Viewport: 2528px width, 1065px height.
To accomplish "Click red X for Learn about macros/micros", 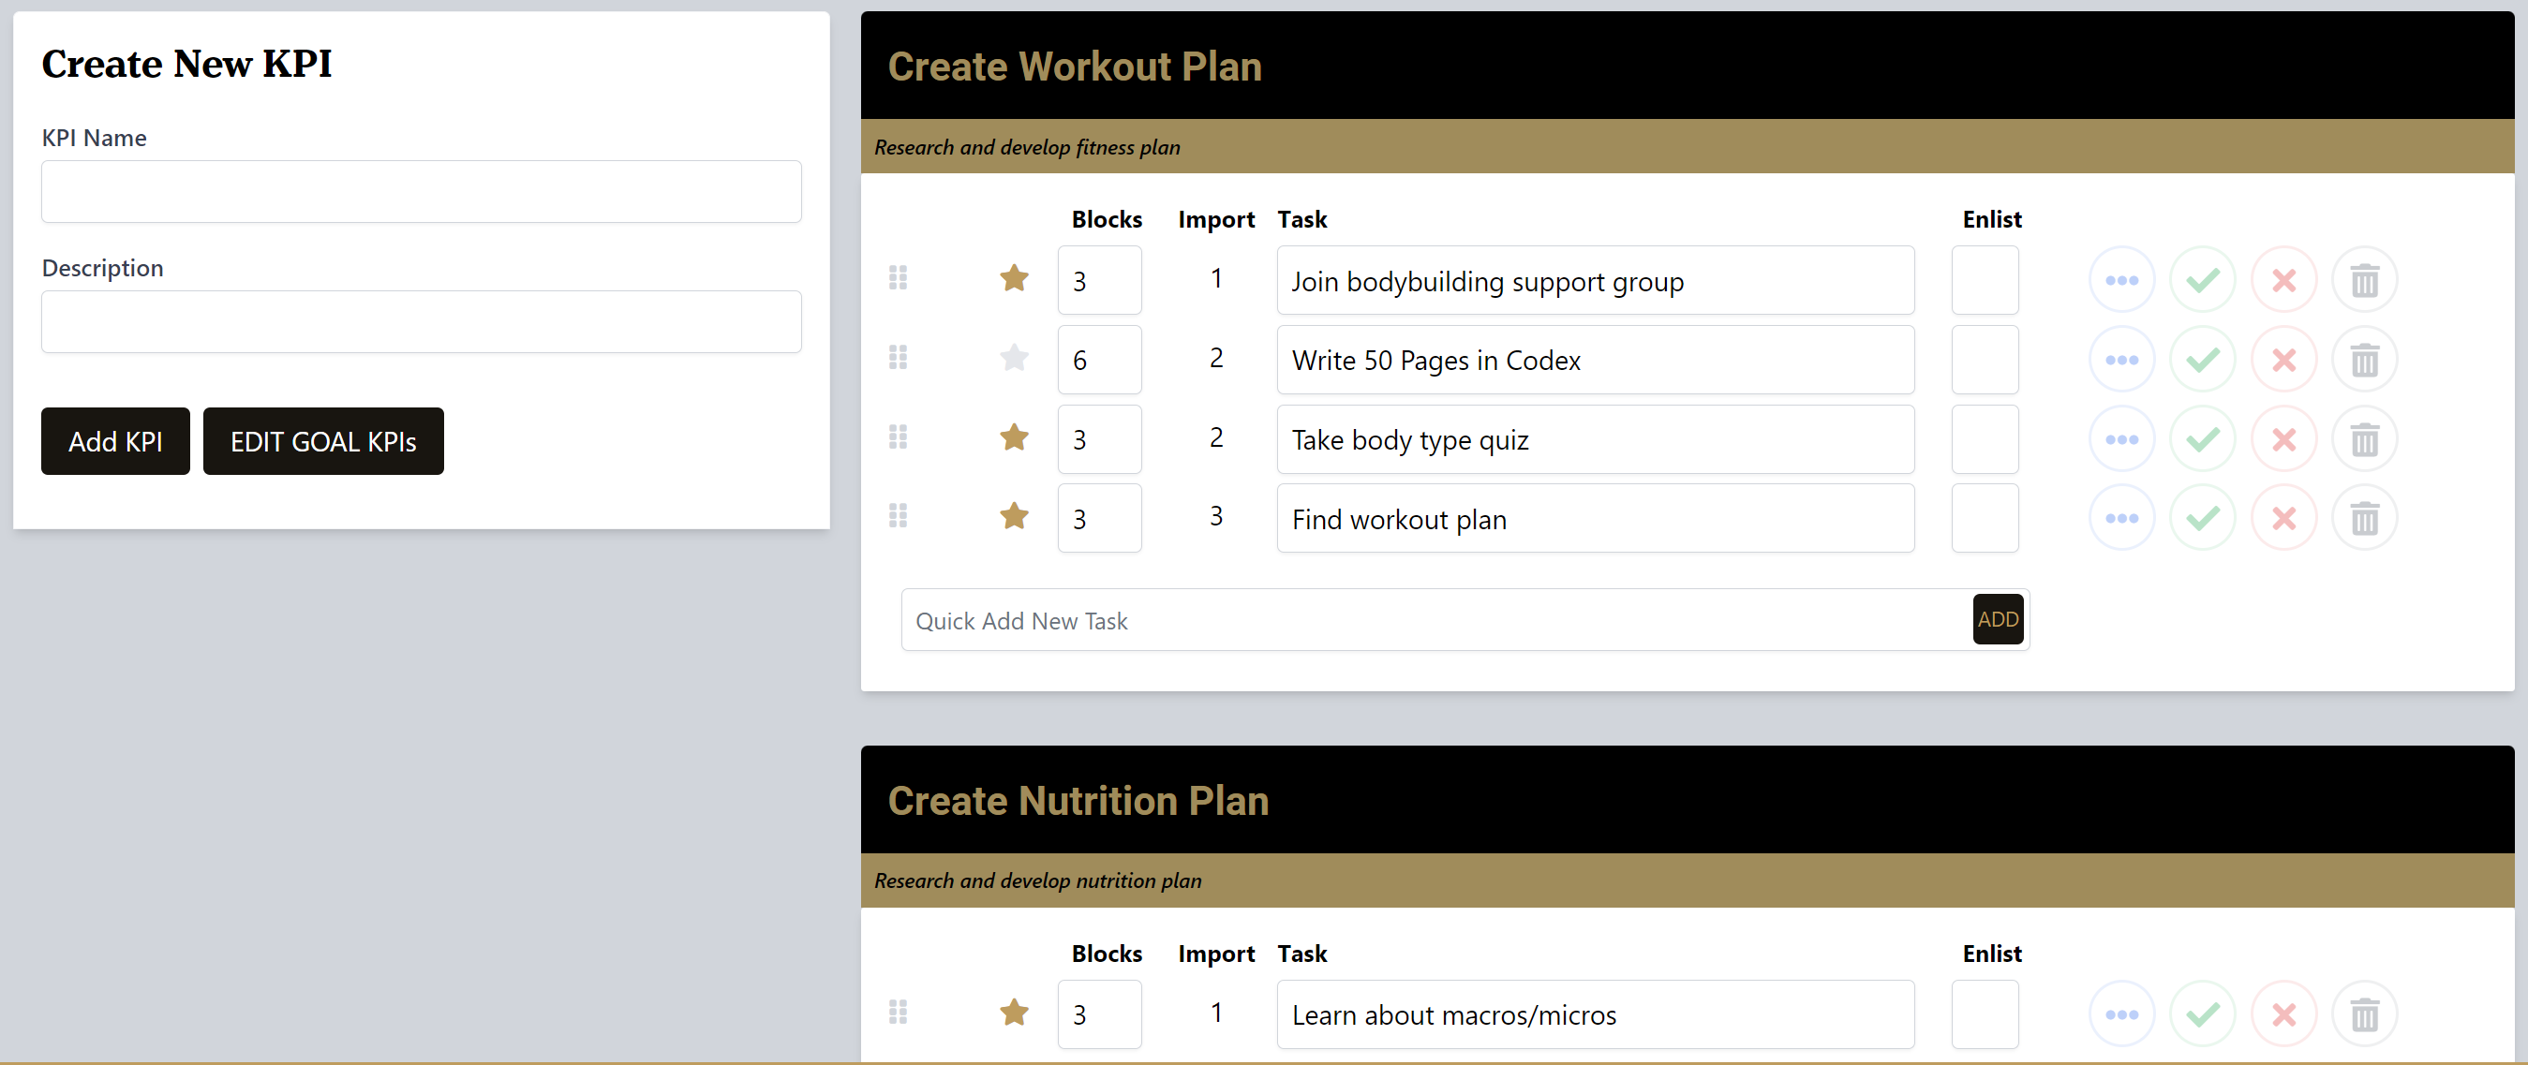I will (2283, 1014).
